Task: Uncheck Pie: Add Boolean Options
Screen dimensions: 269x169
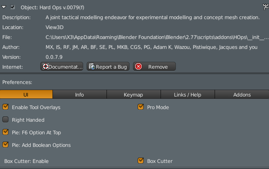Action: click(5, 145)
